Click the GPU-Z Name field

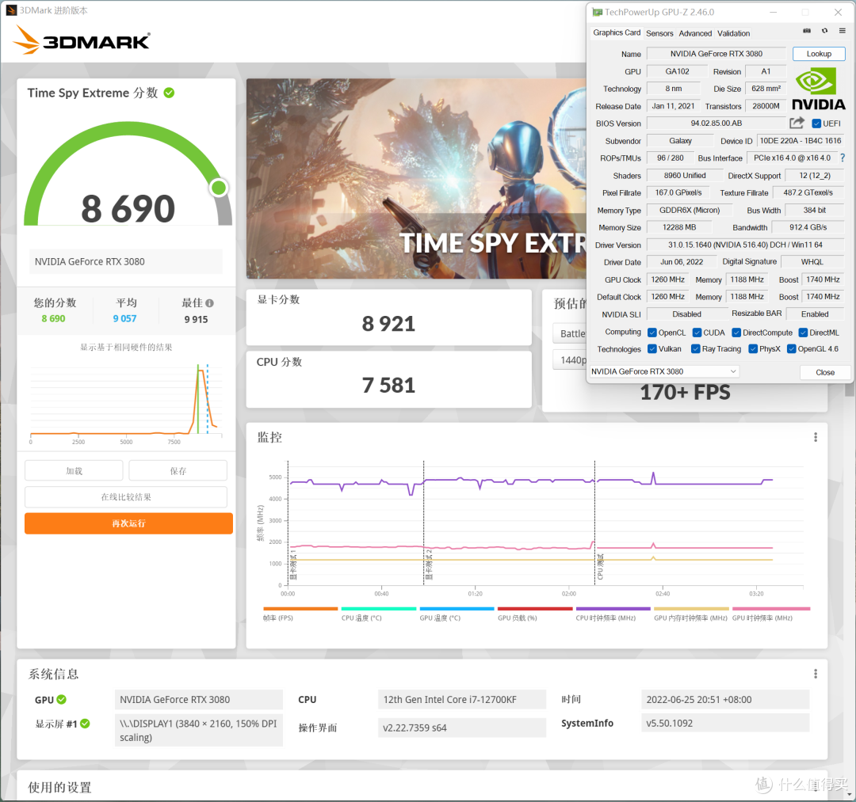tap(717, 53)
